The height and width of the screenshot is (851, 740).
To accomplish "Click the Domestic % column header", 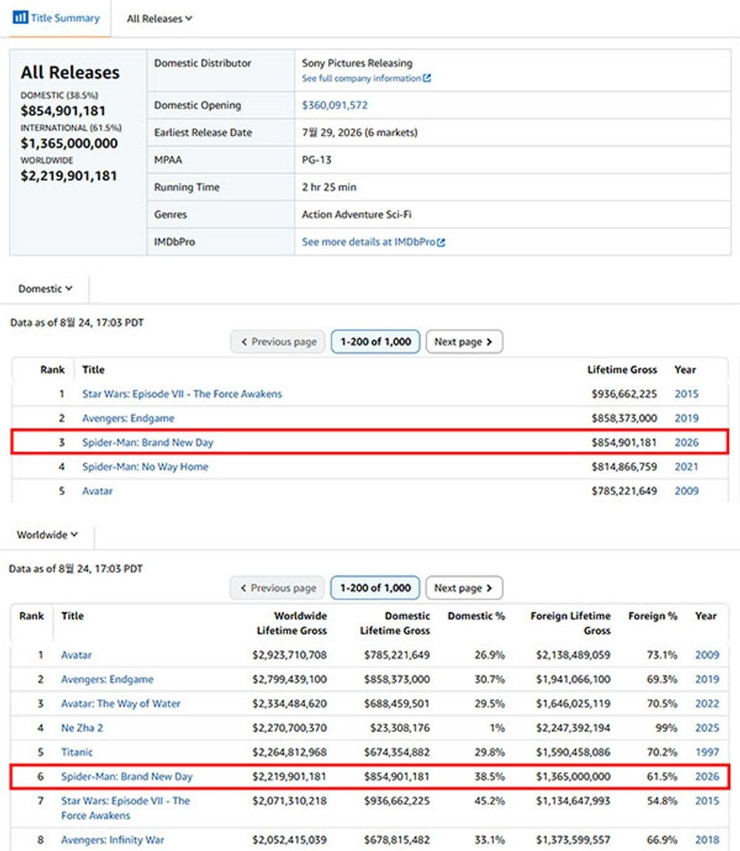I will (x=476, y=616).
